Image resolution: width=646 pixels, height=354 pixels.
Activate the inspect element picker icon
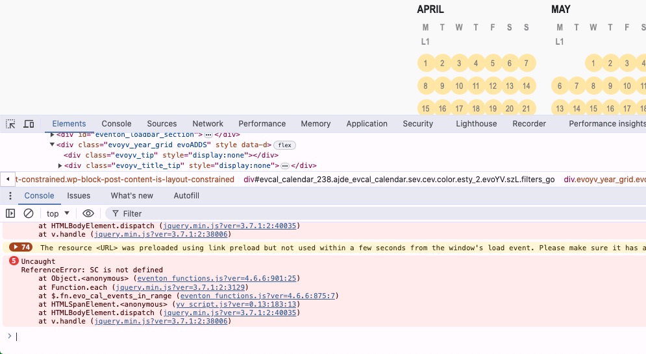10,124
